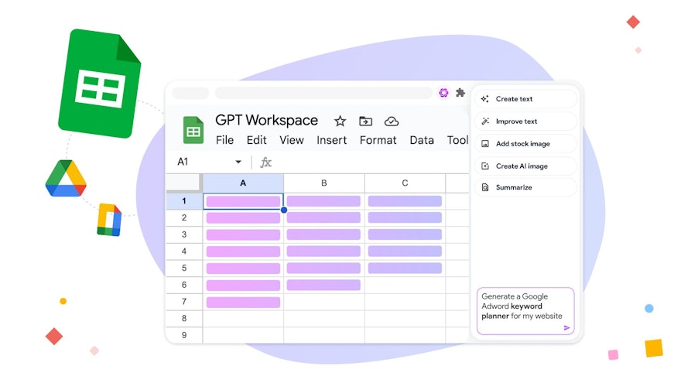Select cell C5
This screenshot has width=681, height=383.
coord(405,268)
